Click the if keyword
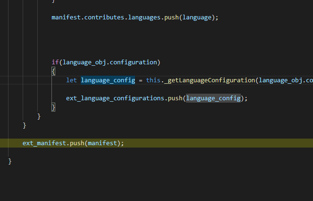 (55, 62)
